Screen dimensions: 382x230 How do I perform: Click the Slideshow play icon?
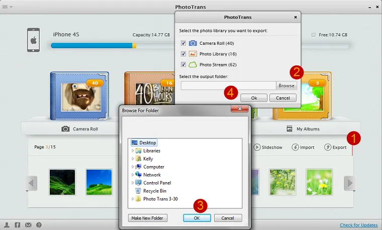click(257, 147)
